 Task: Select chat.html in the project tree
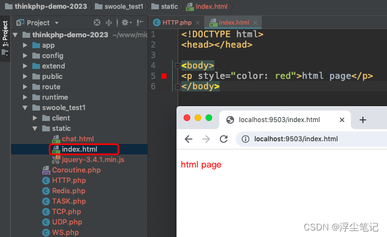tap(73, 138)
